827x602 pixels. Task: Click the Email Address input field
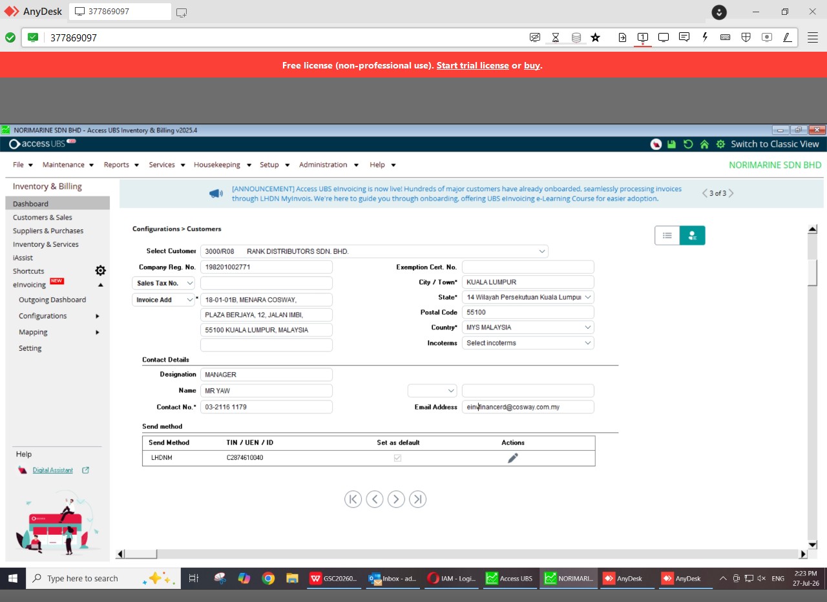click(x=528, y=408)
